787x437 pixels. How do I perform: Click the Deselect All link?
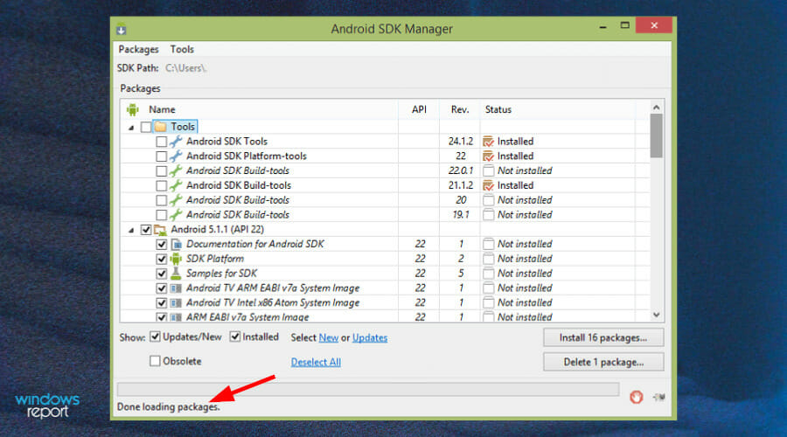pos(316,362)
